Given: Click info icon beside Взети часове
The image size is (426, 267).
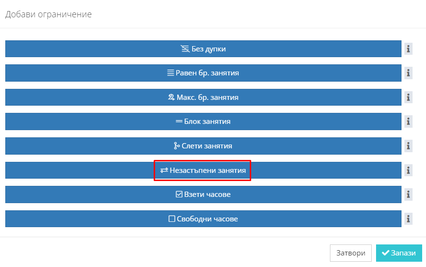Looking at the screenshot, I should 408,194.
